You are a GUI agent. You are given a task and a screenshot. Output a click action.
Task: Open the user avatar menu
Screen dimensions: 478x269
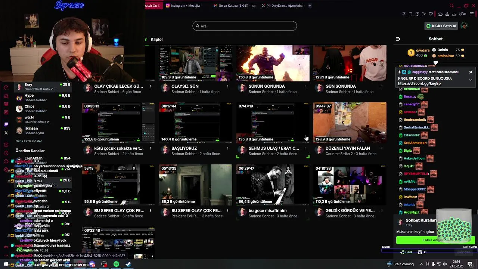(x=464, y=26)
